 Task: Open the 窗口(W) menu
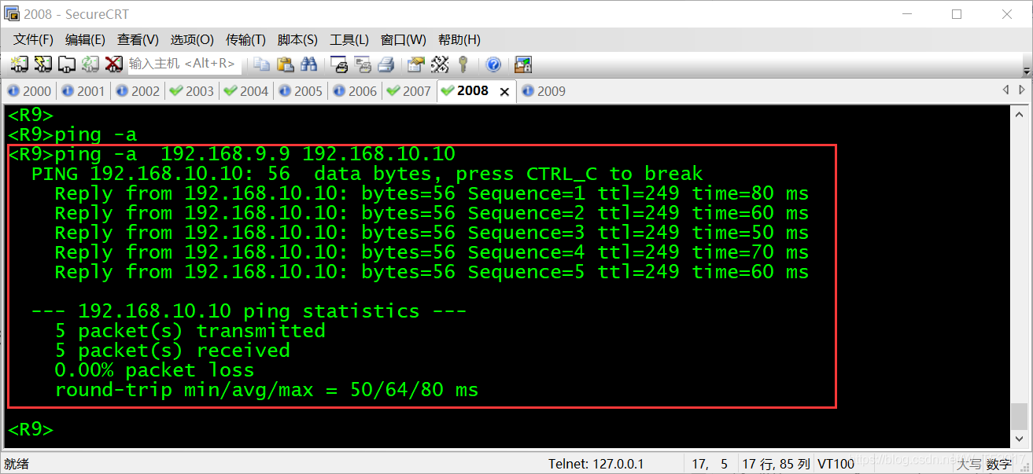[403, 39]
